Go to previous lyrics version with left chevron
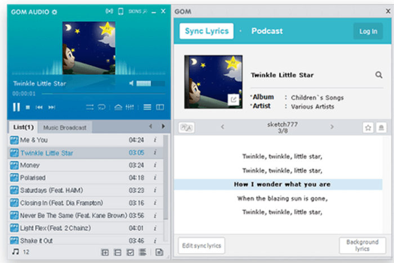Screen dimensions: 394x263 [x=222, y=127]
